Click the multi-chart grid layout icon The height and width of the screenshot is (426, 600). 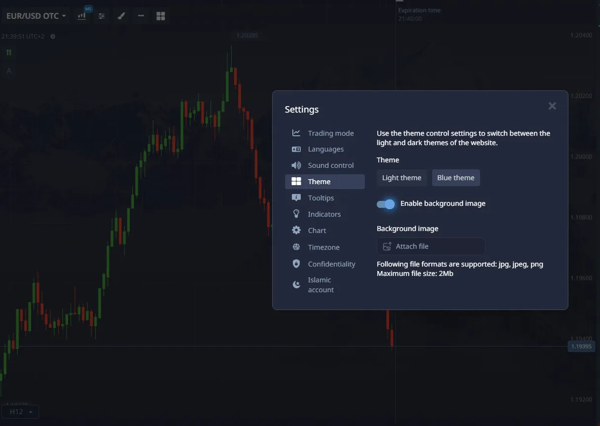coord(160,16)
